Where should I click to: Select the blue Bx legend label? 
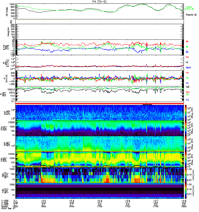pyautogui.click(x=187, y=52)
